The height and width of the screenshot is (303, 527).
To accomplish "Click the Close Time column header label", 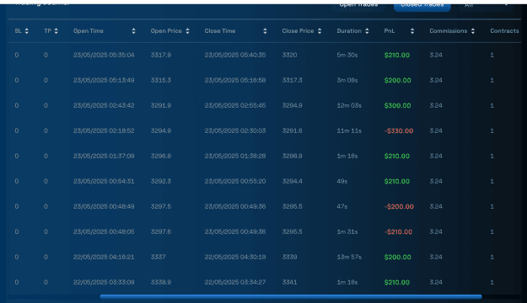I will (220, 31).
